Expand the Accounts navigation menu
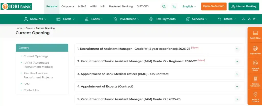This screenshot has width=262, height=106. [35, 19]
